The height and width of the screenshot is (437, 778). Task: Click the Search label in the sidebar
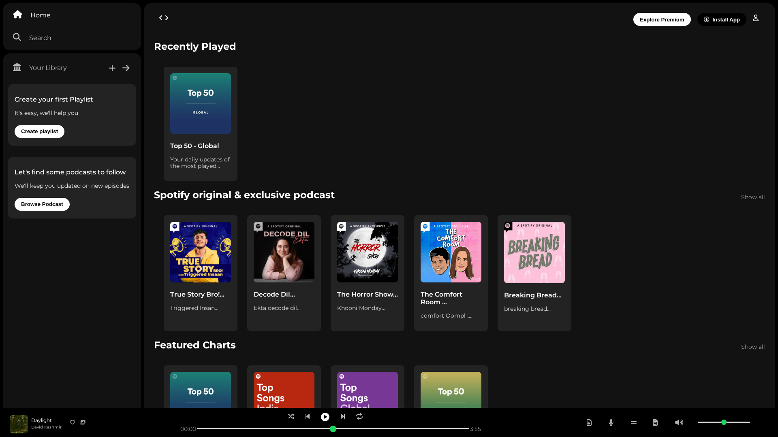tap(40, 38)
